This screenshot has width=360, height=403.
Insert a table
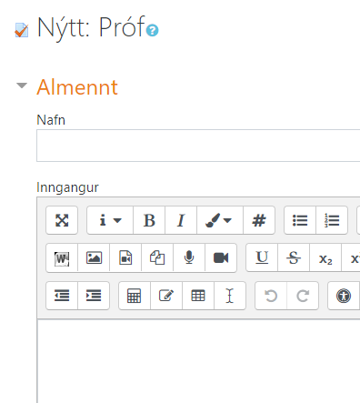point(198,296)
